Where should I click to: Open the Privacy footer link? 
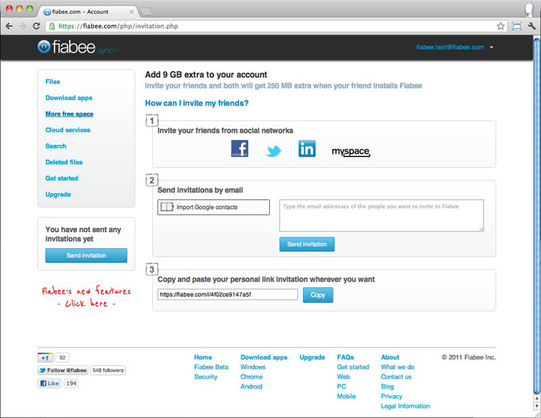coord(392,396)
